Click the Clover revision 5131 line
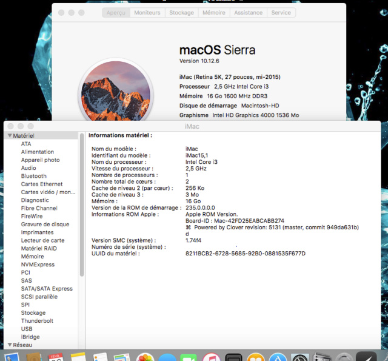The image size is (388, 361). click(x=272, y=228)
